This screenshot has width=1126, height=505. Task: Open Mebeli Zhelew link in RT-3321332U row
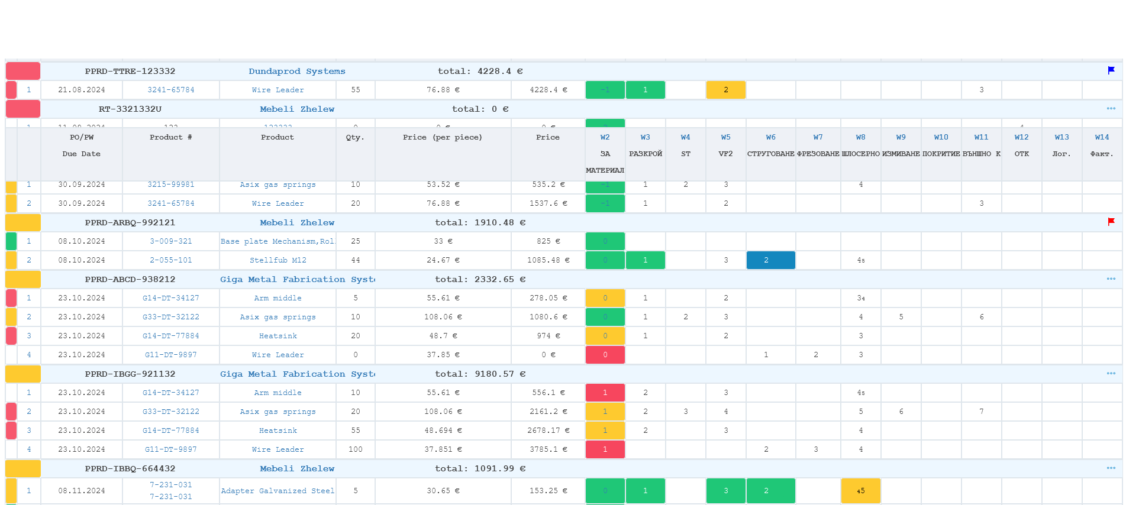[297, 109]
